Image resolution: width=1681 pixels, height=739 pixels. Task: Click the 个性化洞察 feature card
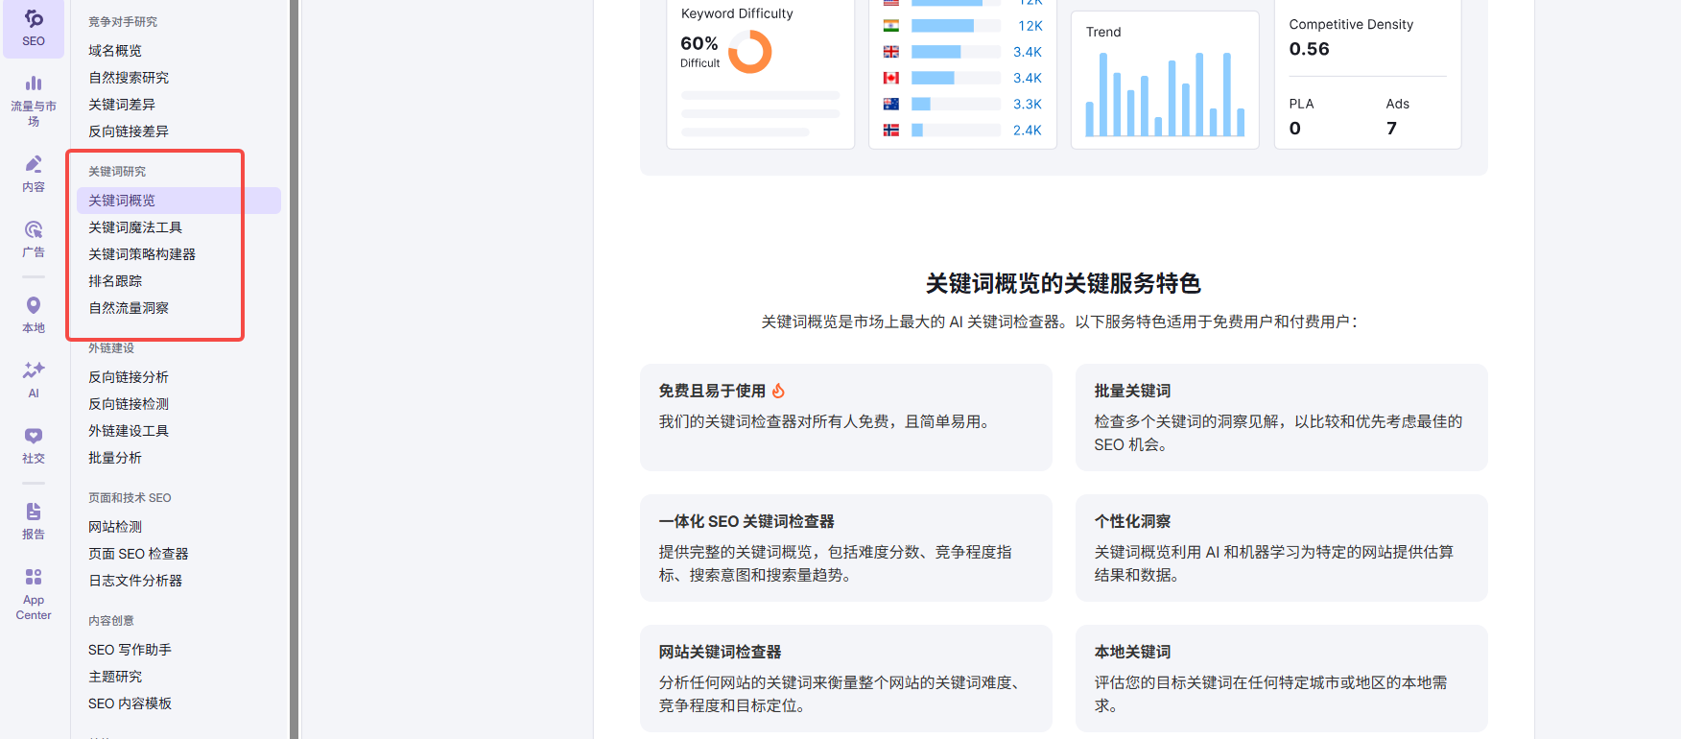coord(1282,548)
